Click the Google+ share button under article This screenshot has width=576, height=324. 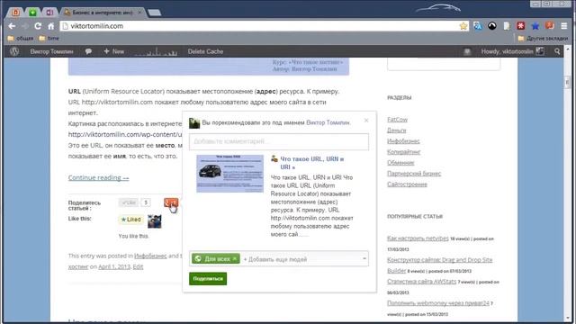(x=171, y=202)
